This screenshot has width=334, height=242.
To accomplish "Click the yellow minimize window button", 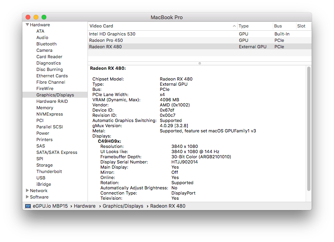I will 36,17.
